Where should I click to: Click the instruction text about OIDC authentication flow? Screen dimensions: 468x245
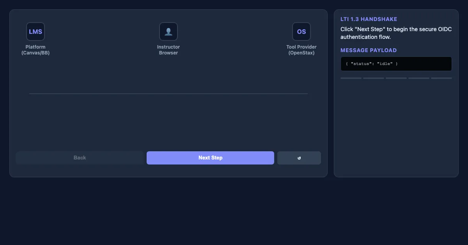[x=396, y=33]
